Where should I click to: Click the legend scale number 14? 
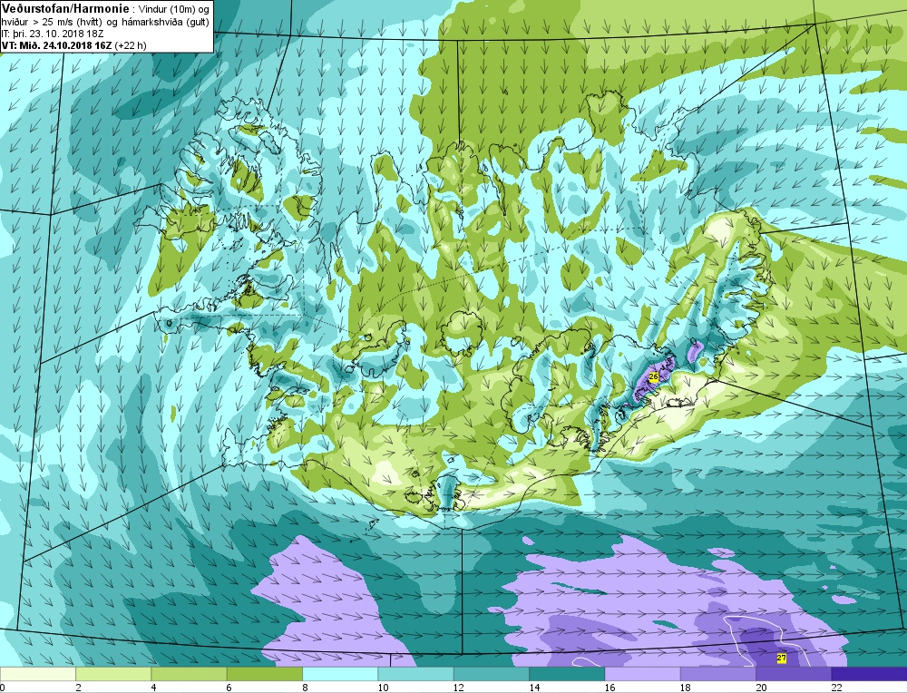pyautogui.click(x=534, y=688)
